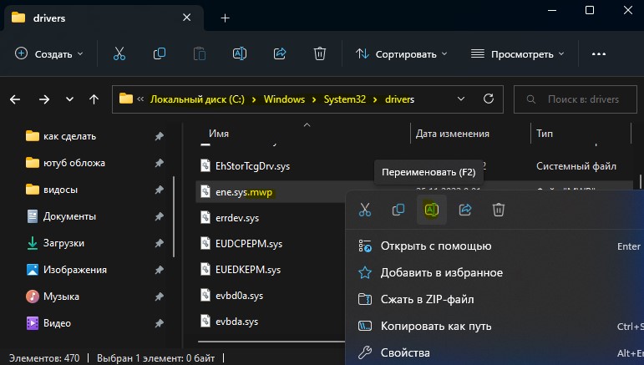Add a new tab with plus button

(225, 18)
